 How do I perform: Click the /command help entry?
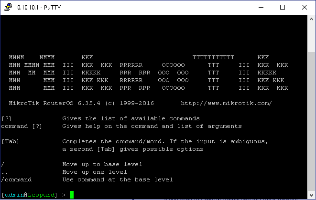16,179
